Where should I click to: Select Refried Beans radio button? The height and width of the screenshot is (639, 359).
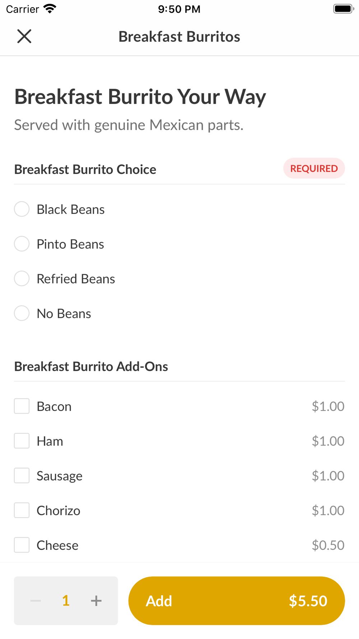pyautogui.click(x=22, y=279)
